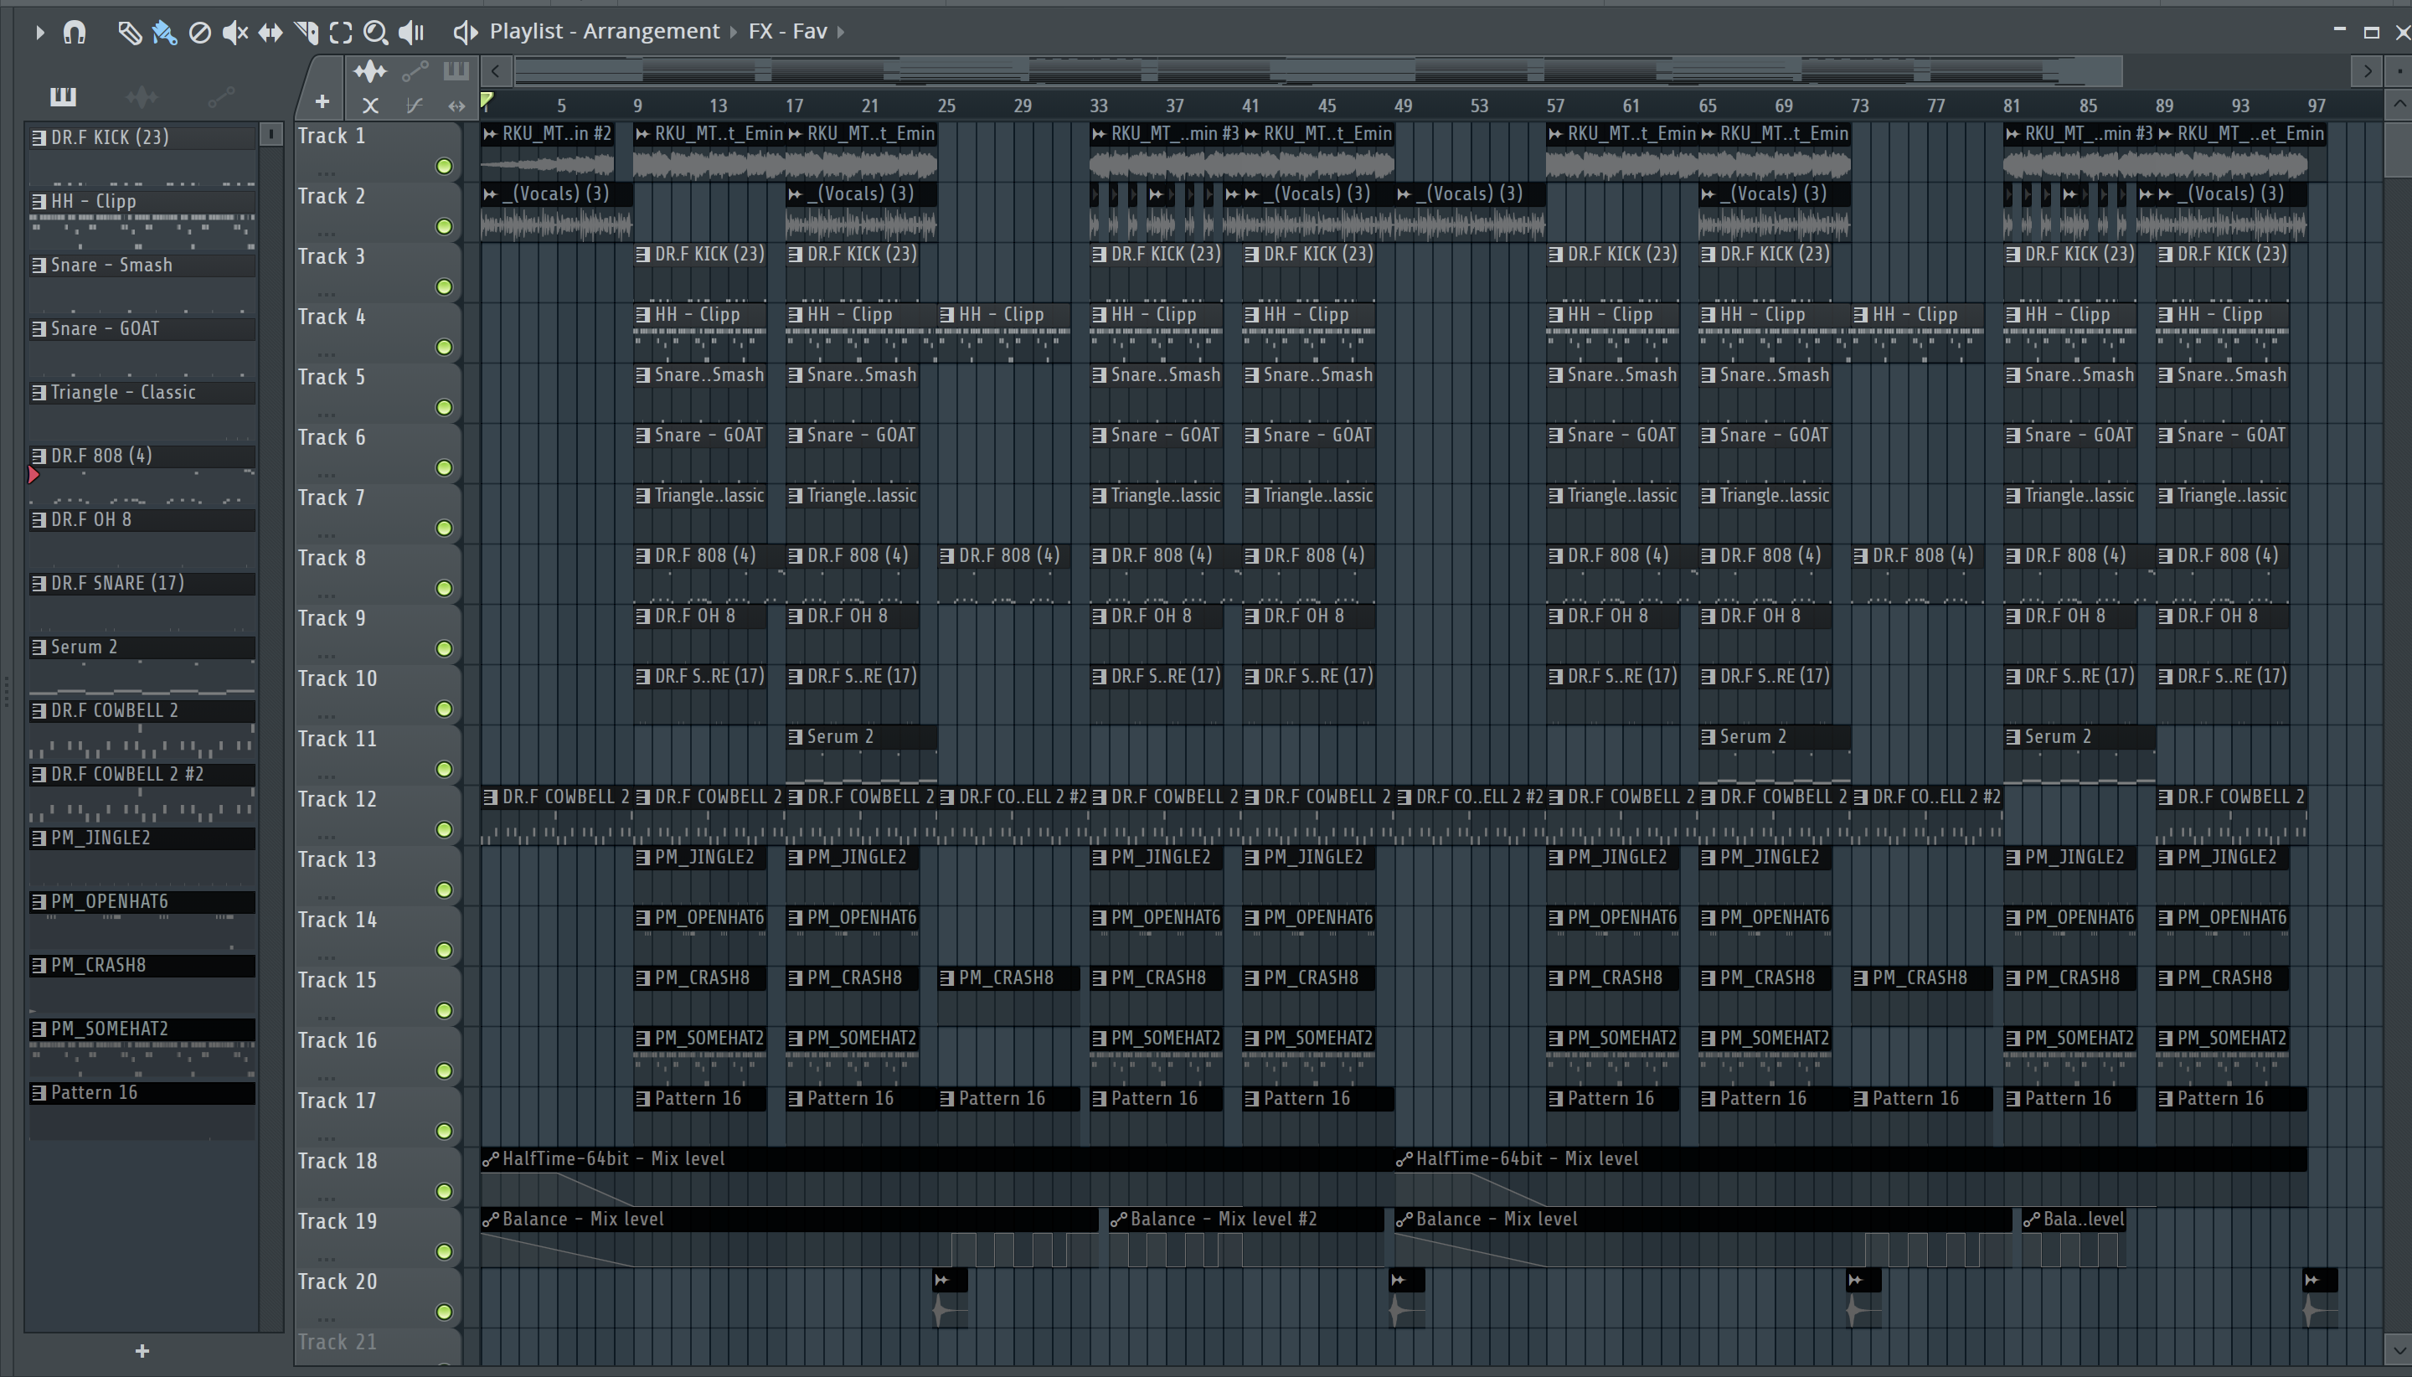
Task: Show automation clips in picker panel
Action: point(220,95)
